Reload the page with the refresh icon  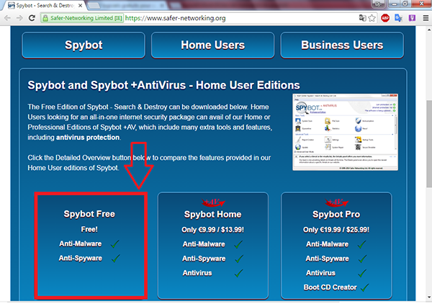(x=32, y=18)
